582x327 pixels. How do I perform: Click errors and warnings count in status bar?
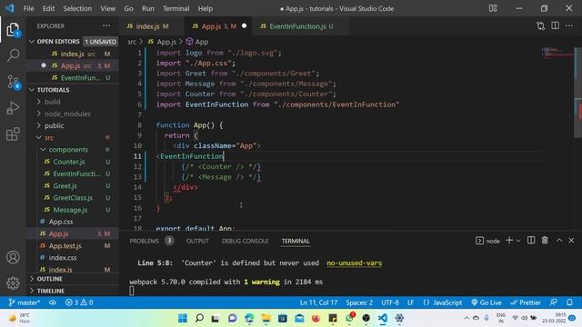[79, 302]
